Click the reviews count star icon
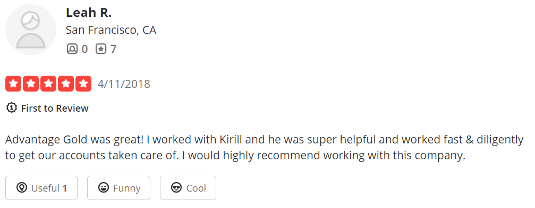 tap(100, 49)
